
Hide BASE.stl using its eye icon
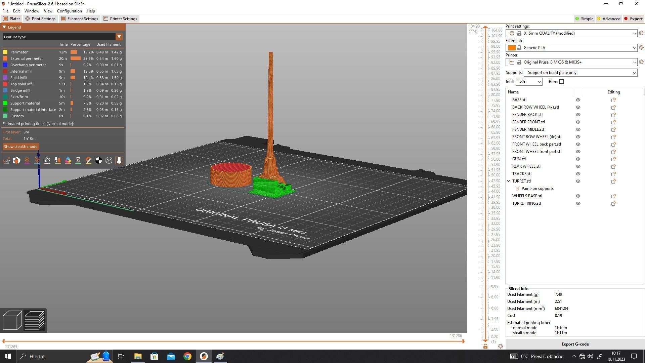578,100
